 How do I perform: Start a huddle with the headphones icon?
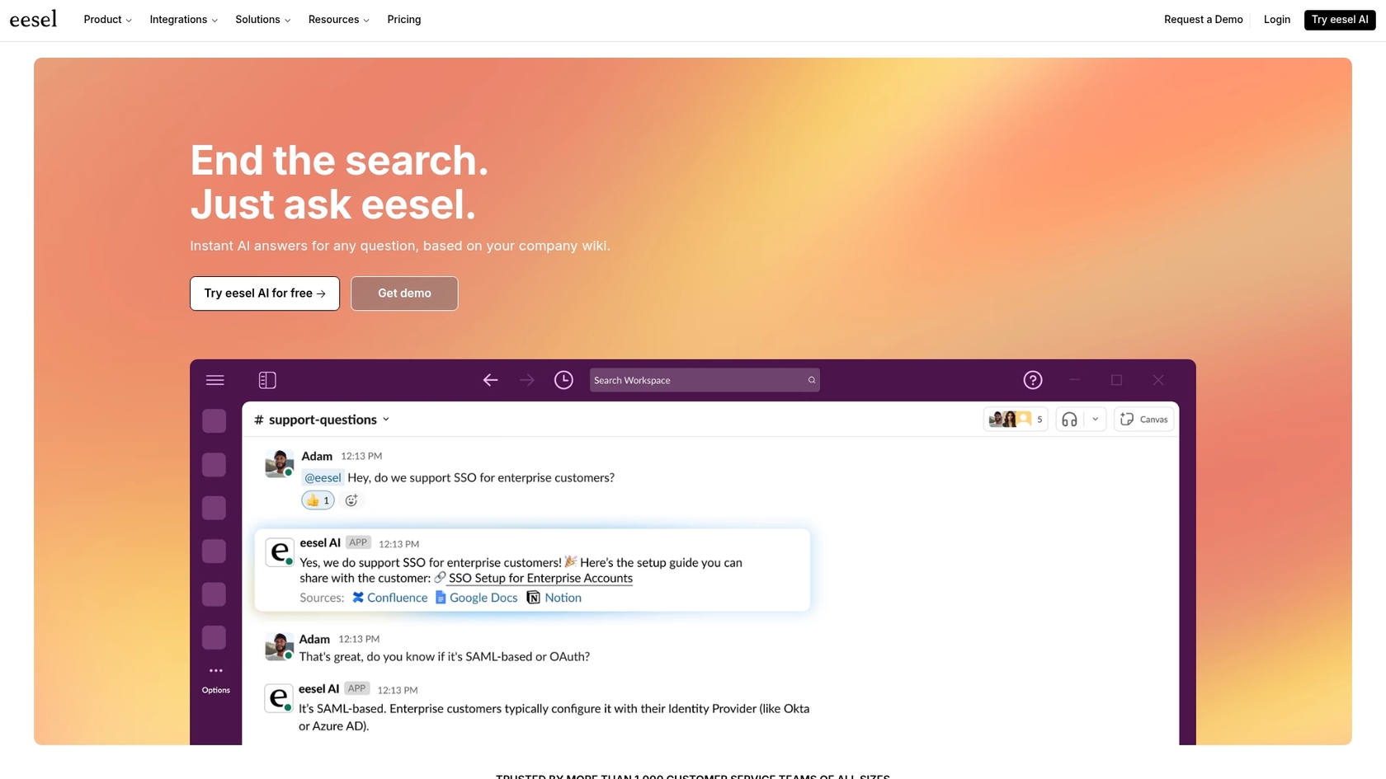pyautogui.click(x=1068, y=419)
